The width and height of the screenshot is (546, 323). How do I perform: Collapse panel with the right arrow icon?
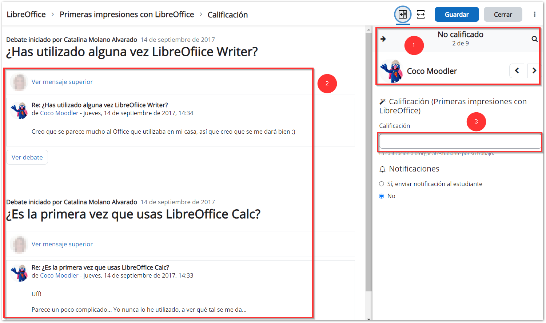pos(383,39)
